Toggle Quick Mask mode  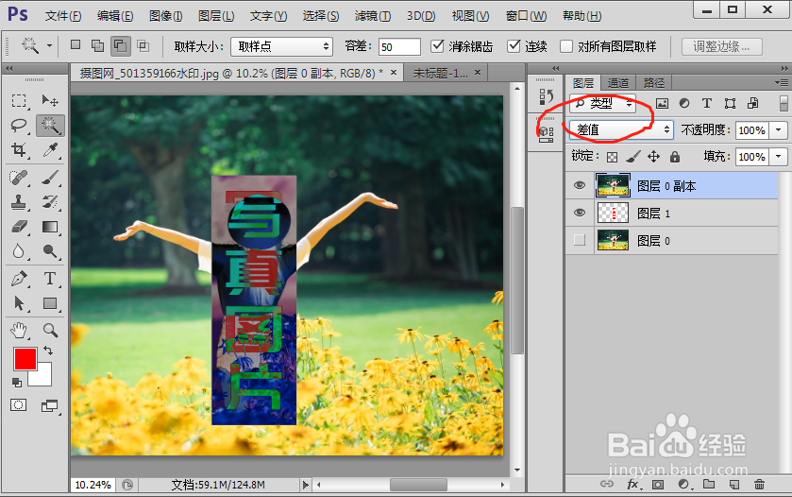click(x=19, y=405)
